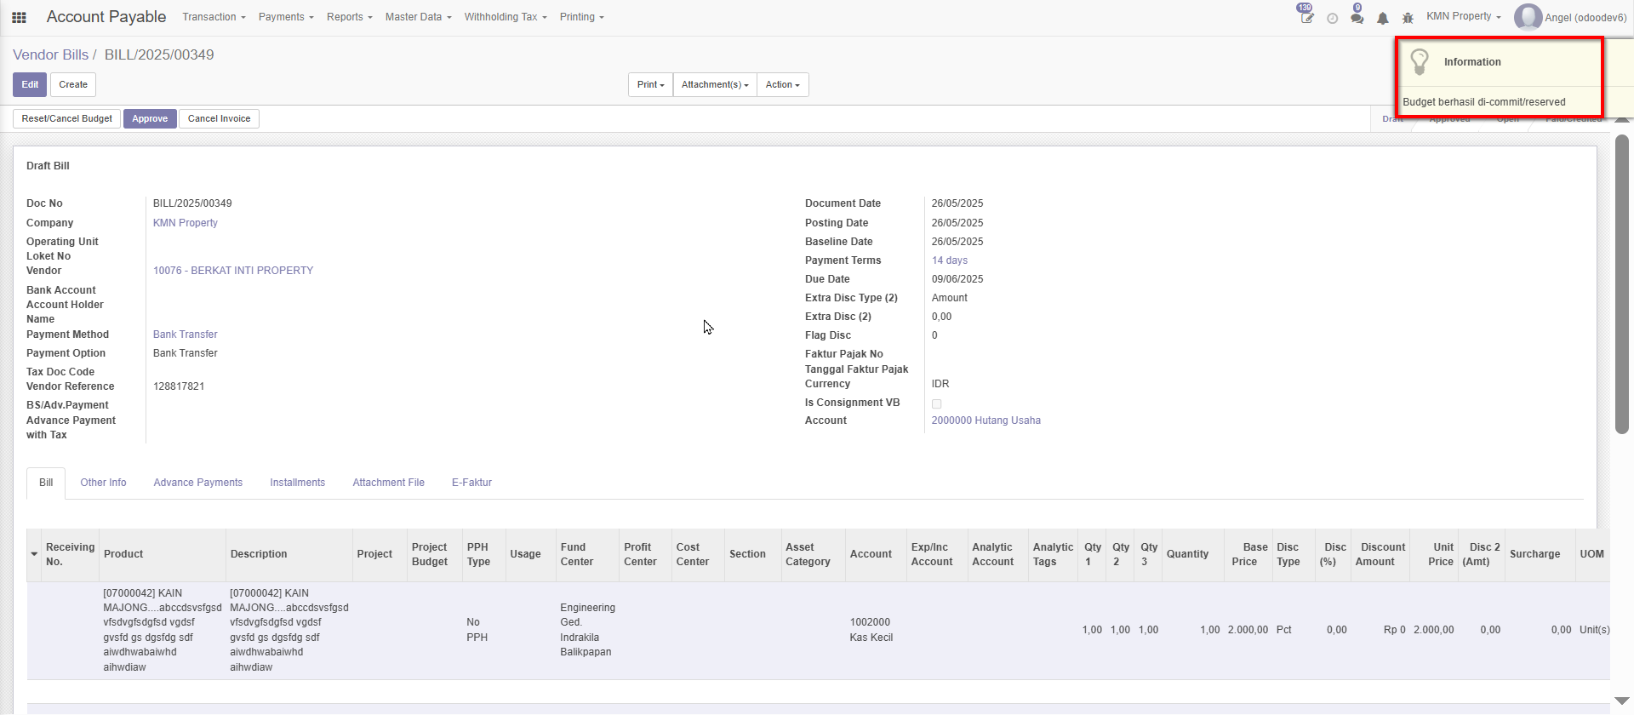Click the lightbulb icon in Information popup

(1420, 61)
